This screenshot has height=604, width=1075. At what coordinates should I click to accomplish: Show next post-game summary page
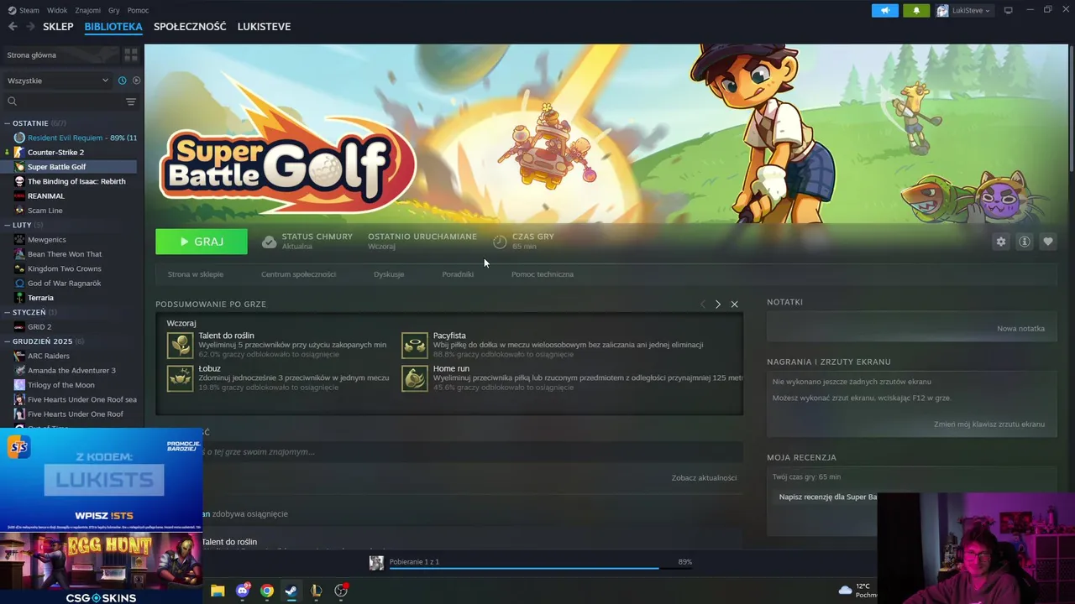coord(717,304)
